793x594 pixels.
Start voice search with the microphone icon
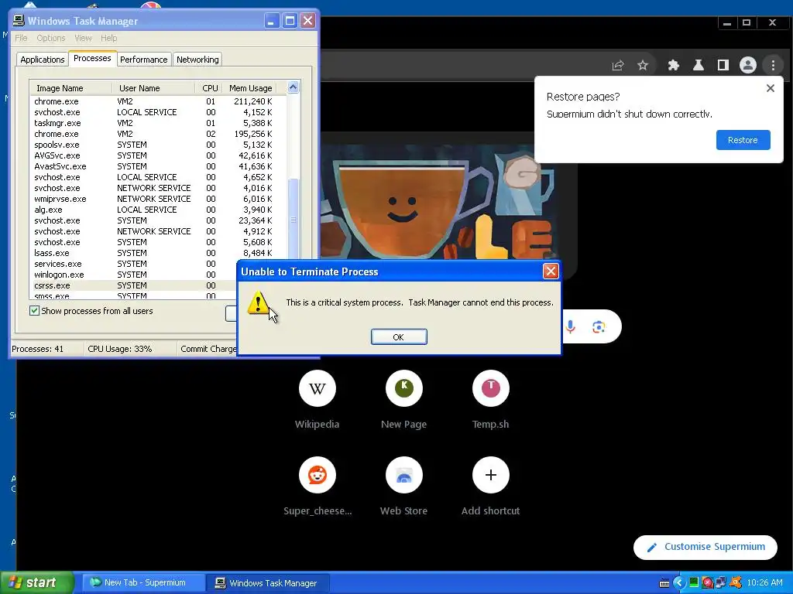(x=570, y=327)
